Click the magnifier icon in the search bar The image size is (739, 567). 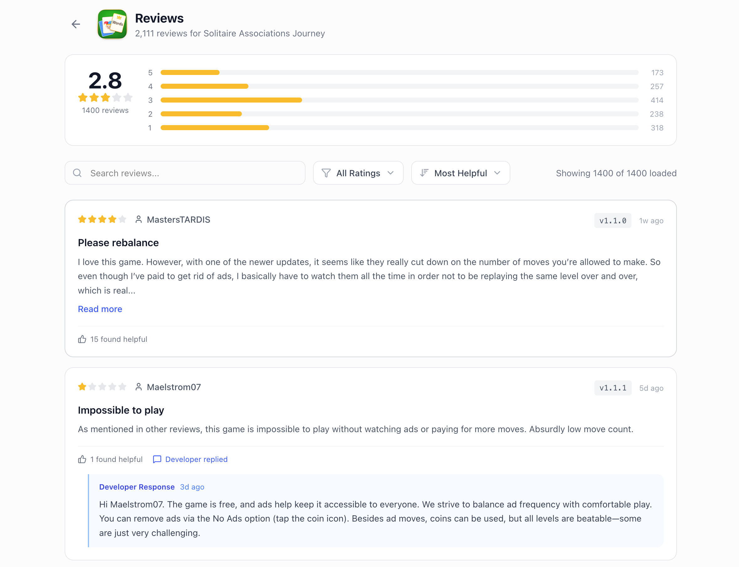click(x=77, y=173)
